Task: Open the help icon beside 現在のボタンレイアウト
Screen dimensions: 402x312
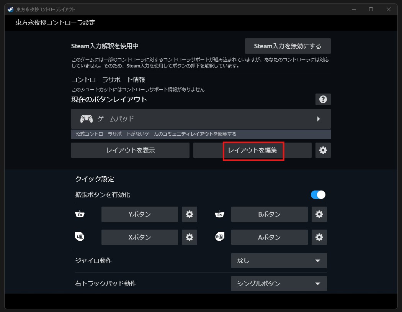Action: click(x=323, y=99)
